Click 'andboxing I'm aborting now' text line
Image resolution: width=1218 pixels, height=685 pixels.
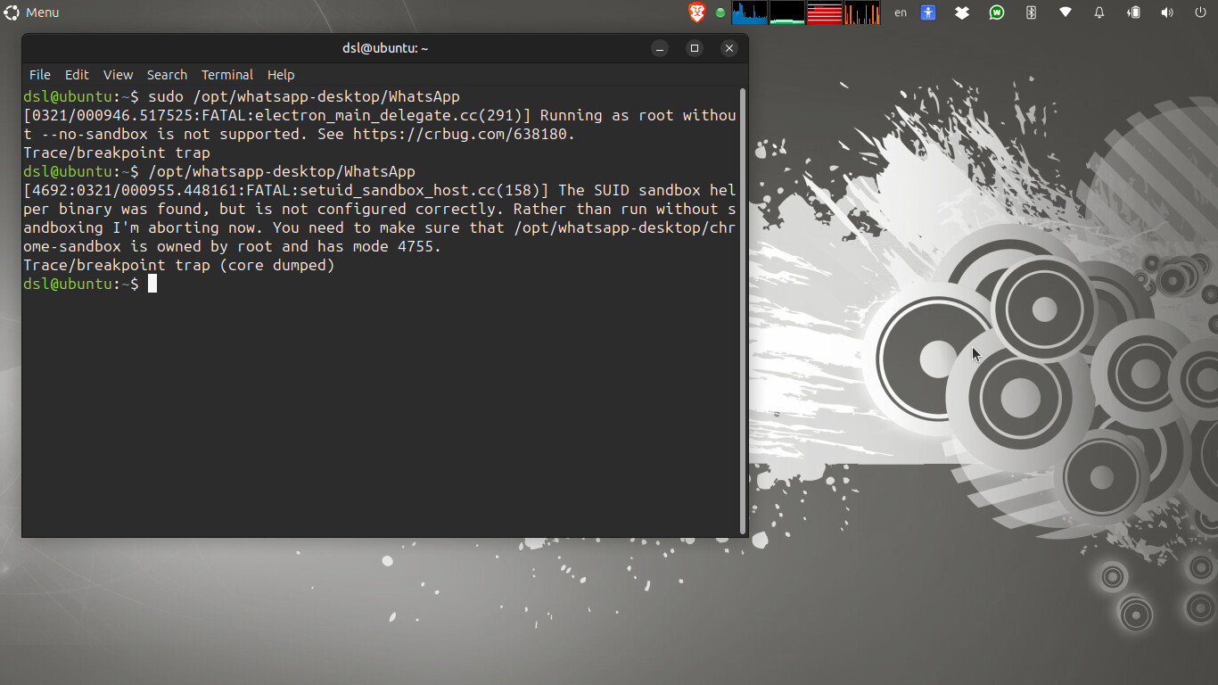coord(139,227)
